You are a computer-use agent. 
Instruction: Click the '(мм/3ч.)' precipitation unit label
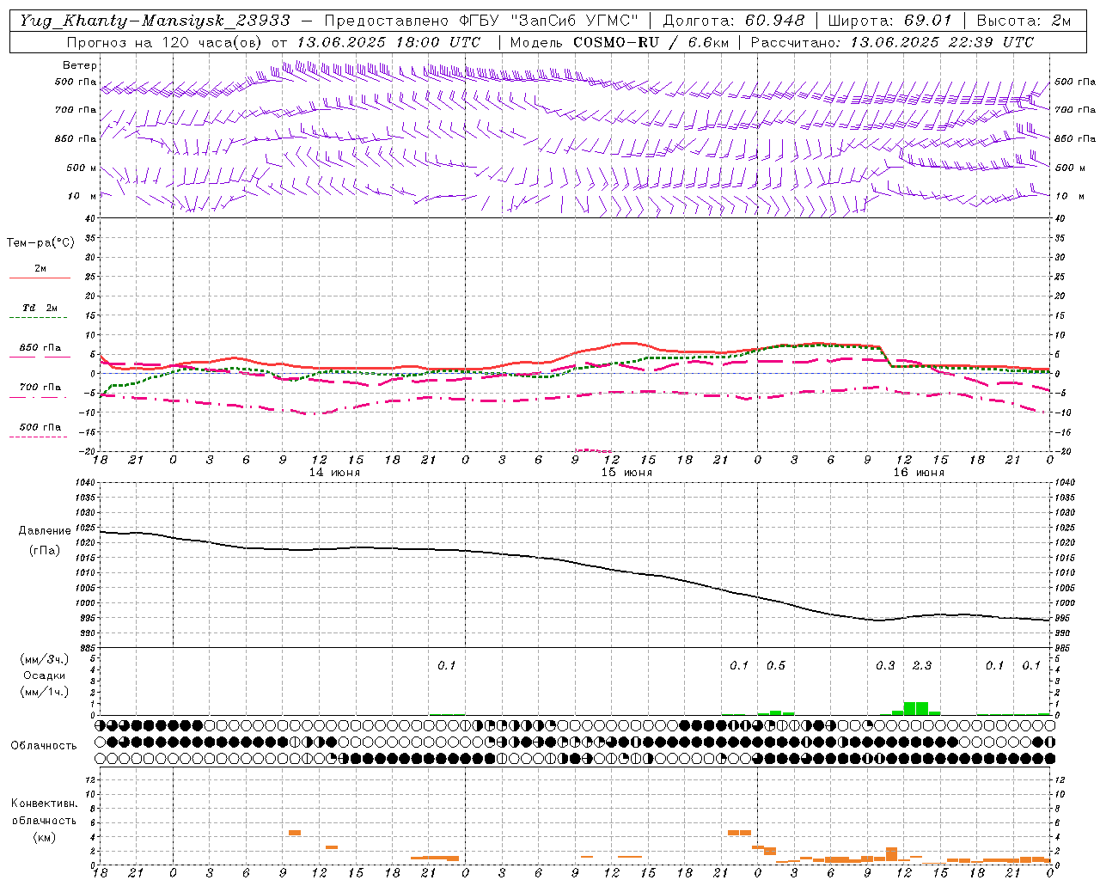point(44,660)
